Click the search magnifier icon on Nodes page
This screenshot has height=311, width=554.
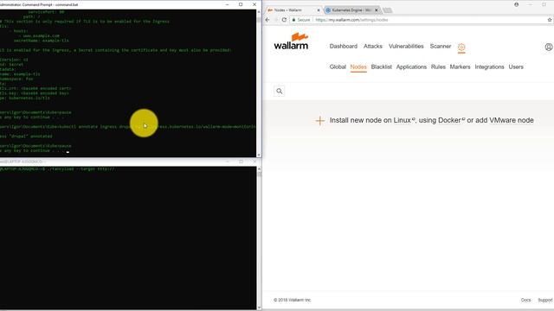279,92
